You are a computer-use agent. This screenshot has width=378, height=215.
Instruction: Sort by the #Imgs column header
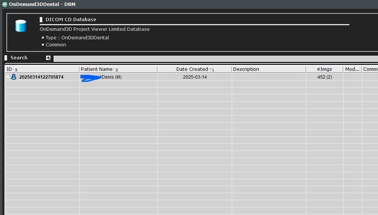tap(324, 69)
